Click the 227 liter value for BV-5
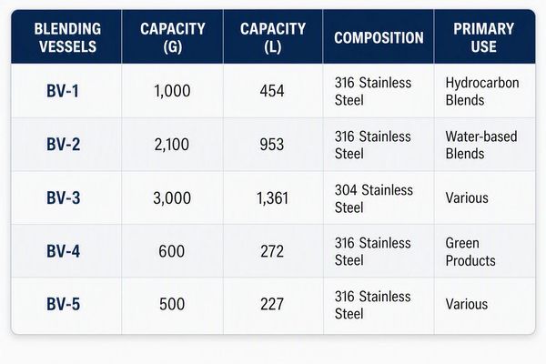This screenshot has height=364, width=546. click(x=272, y=304)
